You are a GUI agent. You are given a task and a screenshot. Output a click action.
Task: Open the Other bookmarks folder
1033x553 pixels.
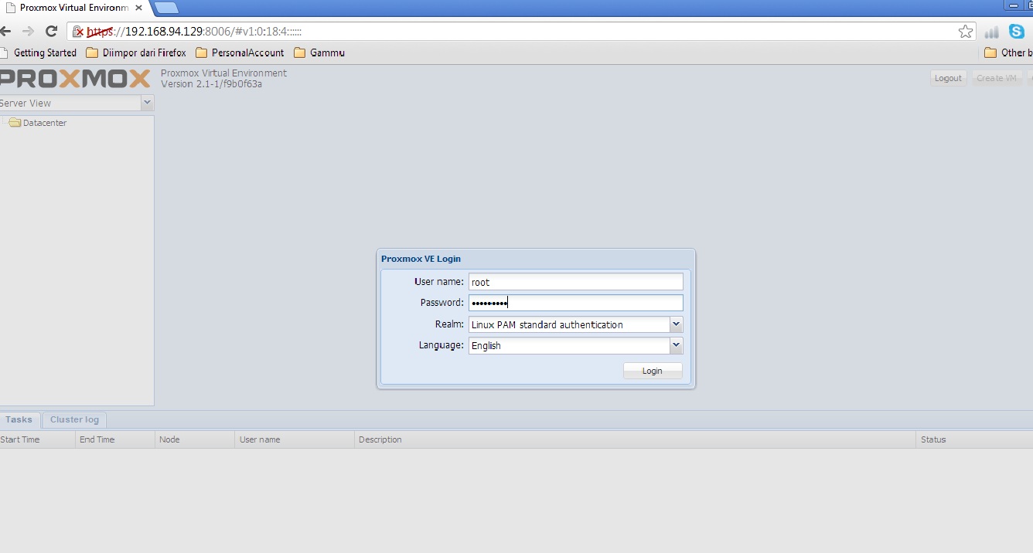point(1008,53)
